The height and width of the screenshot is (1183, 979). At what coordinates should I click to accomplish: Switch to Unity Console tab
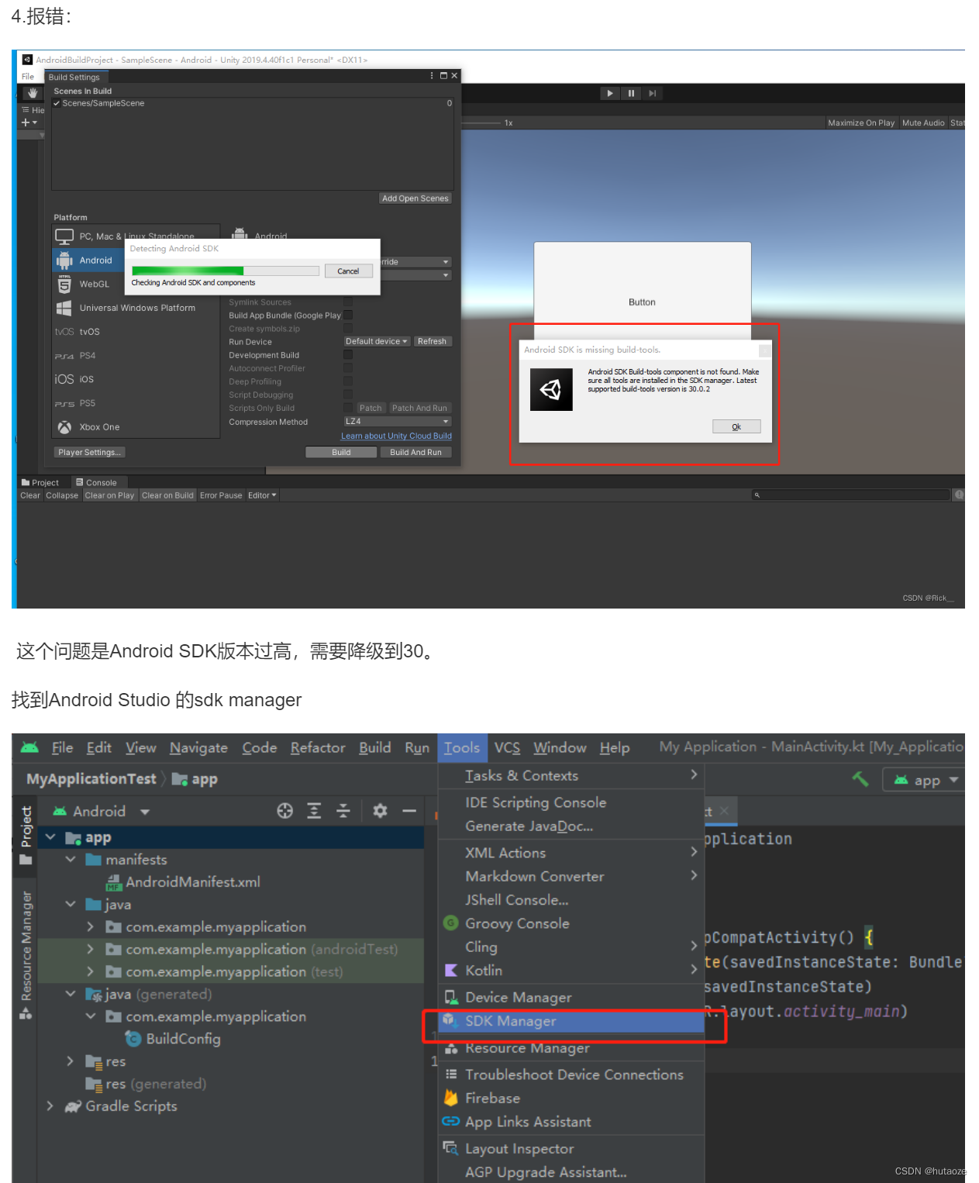tap(96, 482)
